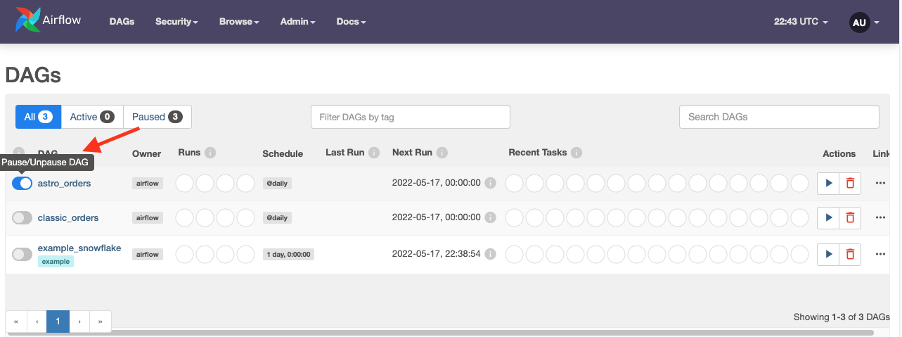Click the Airflow pinwheel logo
Viewport: 902px width, 337px height.
[28, 21]
